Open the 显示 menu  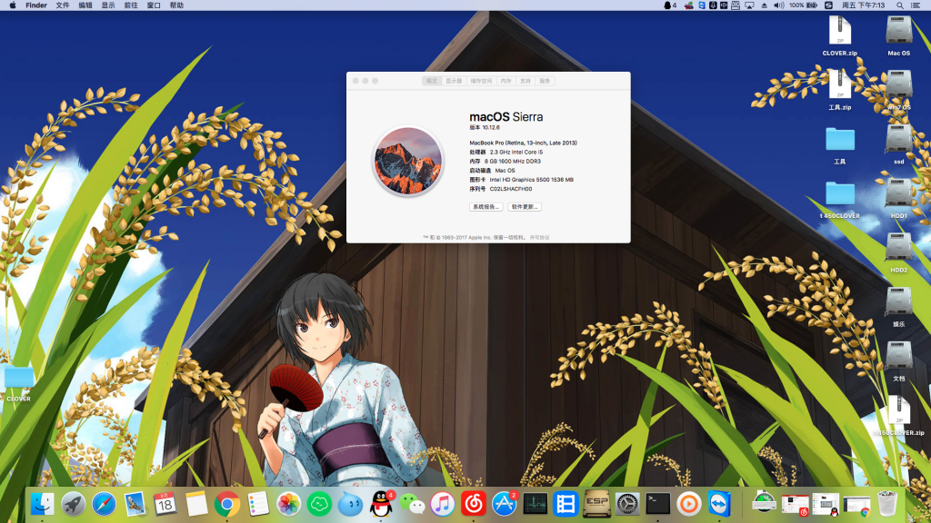108,5
